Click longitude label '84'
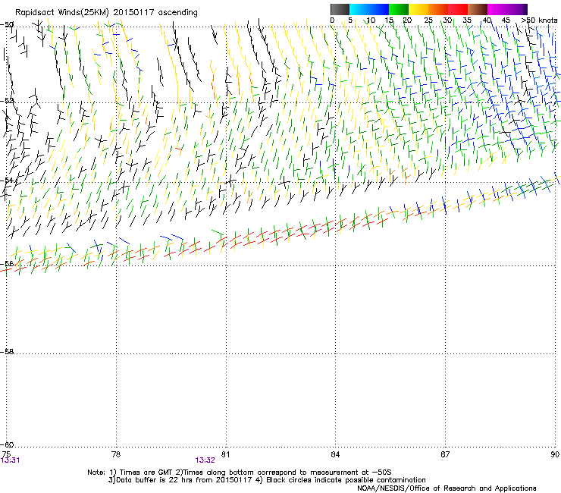Screen dimensions: 561x493 tap(335, 454)
